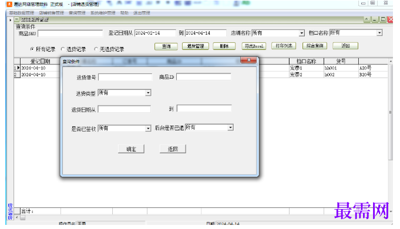Click the 导航栏 vertical sidebar tab
Screen dimensions: 400x229
coord(10,211)
